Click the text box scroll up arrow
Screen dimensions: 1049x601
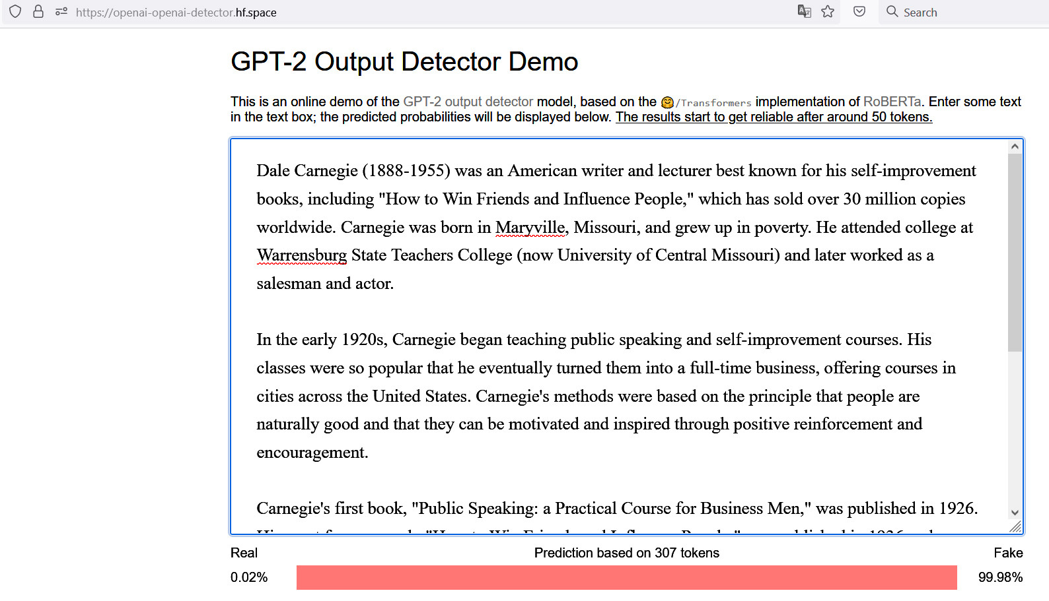(x=1015, y=146)
